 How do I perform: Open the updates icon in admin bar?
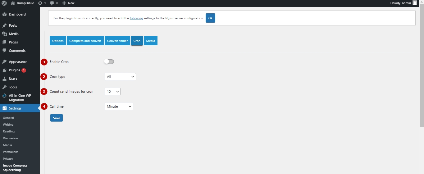(40, 3)
